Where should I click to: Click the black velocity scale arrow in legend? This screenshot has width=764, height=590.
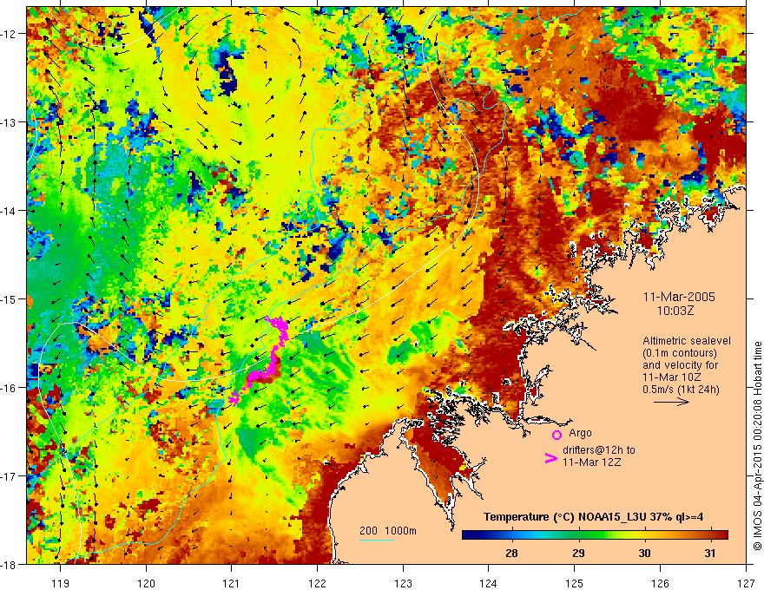(x=671, y=402)
